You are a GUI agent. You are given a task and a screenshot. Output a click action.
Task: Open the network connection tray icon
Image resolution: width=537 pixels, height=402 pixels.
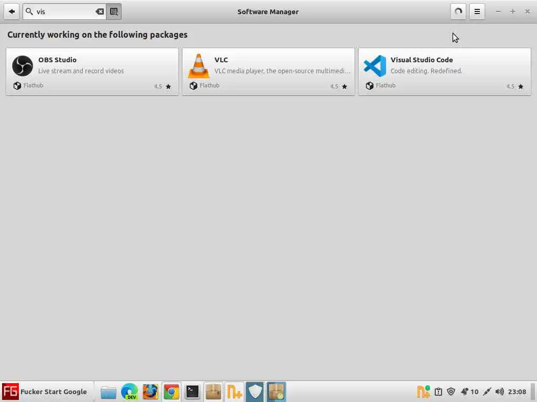point(487,392)
